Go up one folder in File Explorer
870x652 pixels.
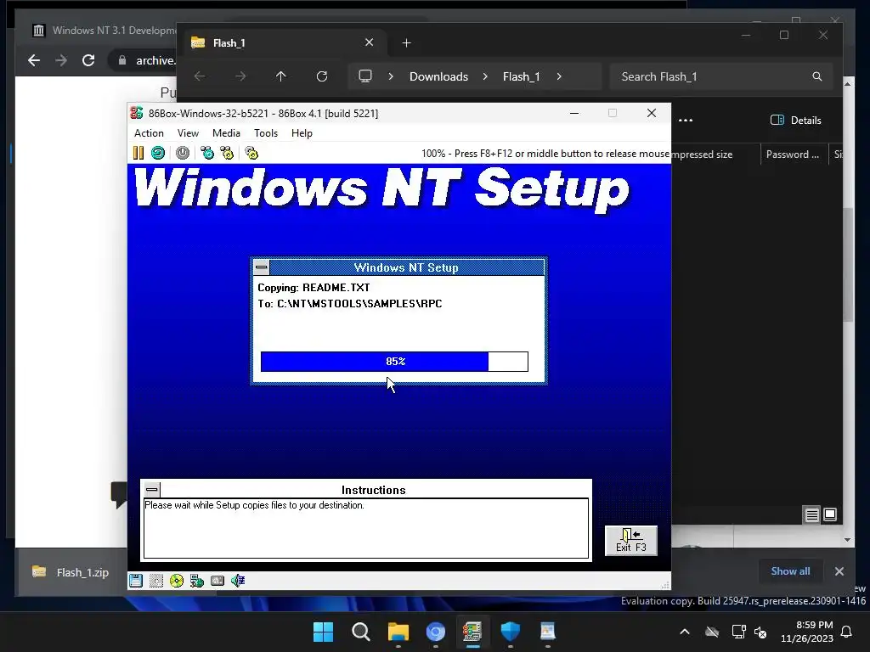[280, 76]
